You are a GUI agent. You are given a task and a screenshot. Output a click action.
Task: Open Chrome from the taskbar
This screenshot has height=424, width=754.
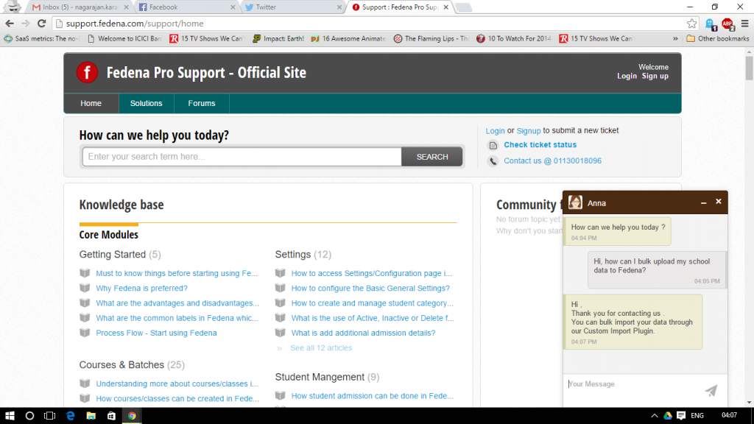pos(133,415)
